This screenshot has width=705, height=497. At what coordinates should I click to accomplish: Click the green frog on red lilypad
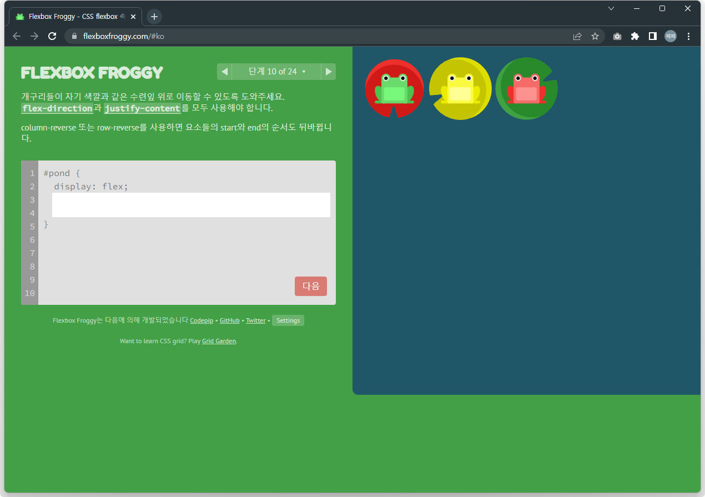394,88
